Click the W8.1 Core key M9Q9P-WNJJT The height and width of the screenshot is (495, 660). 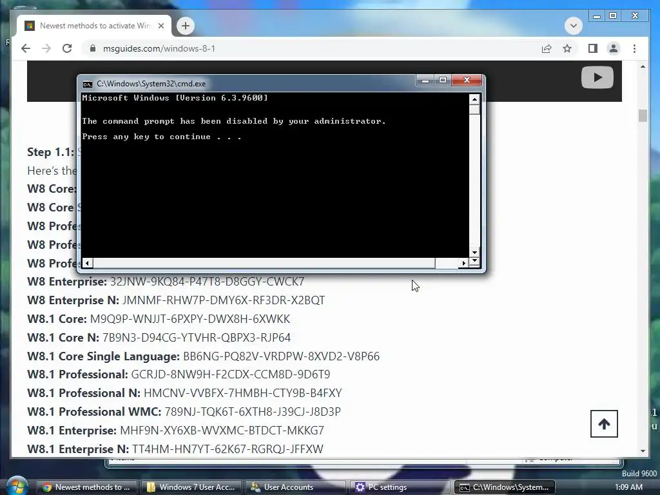tap(190, 318)
